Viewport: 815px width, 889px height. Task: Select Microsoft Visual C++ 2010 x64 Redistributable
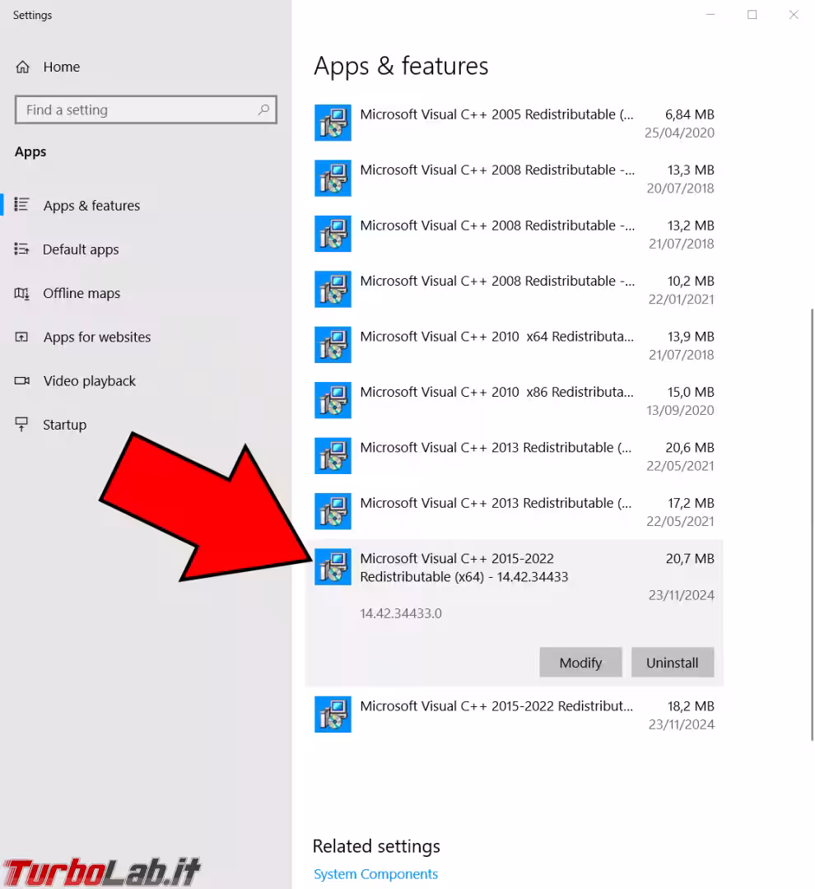pyautogui.click(x=515, y=345)
